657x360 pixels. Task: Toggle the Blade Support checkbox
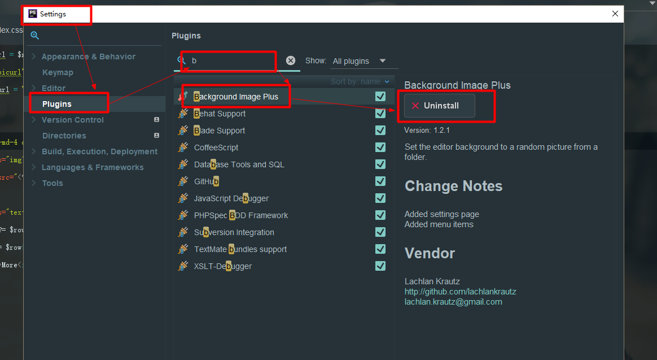[x=380, y=131]
